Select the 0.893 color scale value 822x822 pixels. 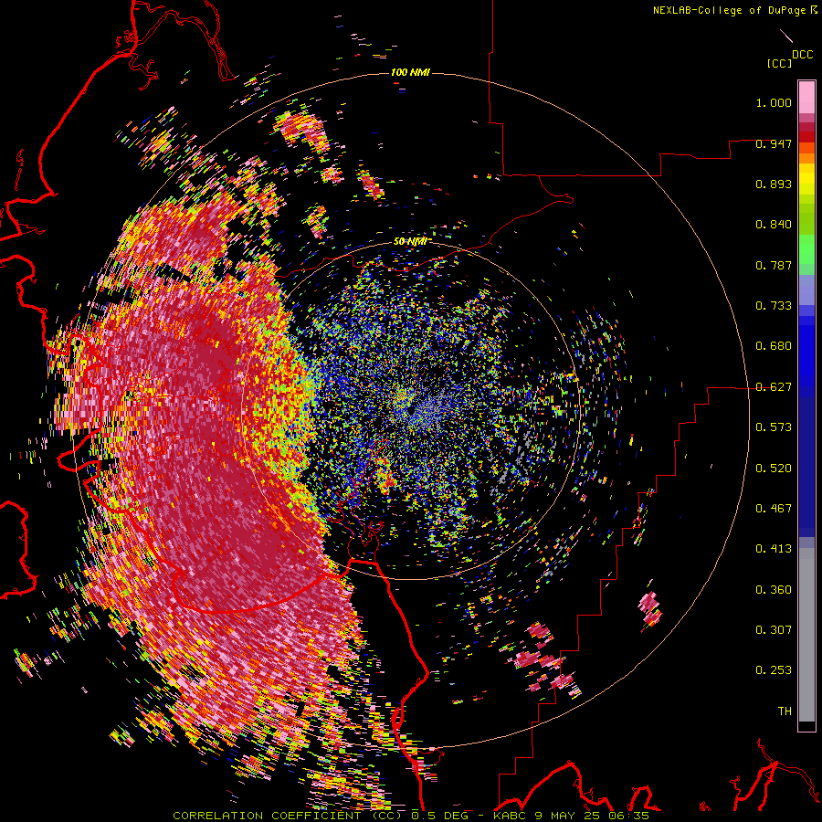click(774, 184)
